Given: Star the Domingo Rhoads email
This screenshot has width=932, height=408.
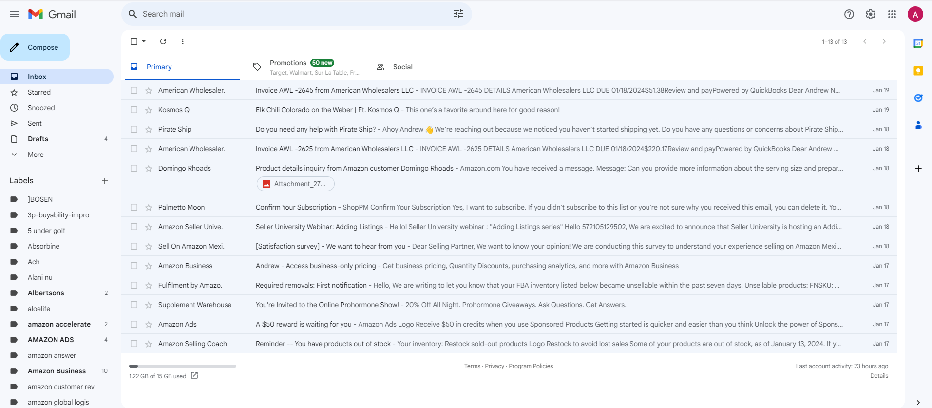Looking at the screenshot, I should pyautogui.click(x=149, y=168).
